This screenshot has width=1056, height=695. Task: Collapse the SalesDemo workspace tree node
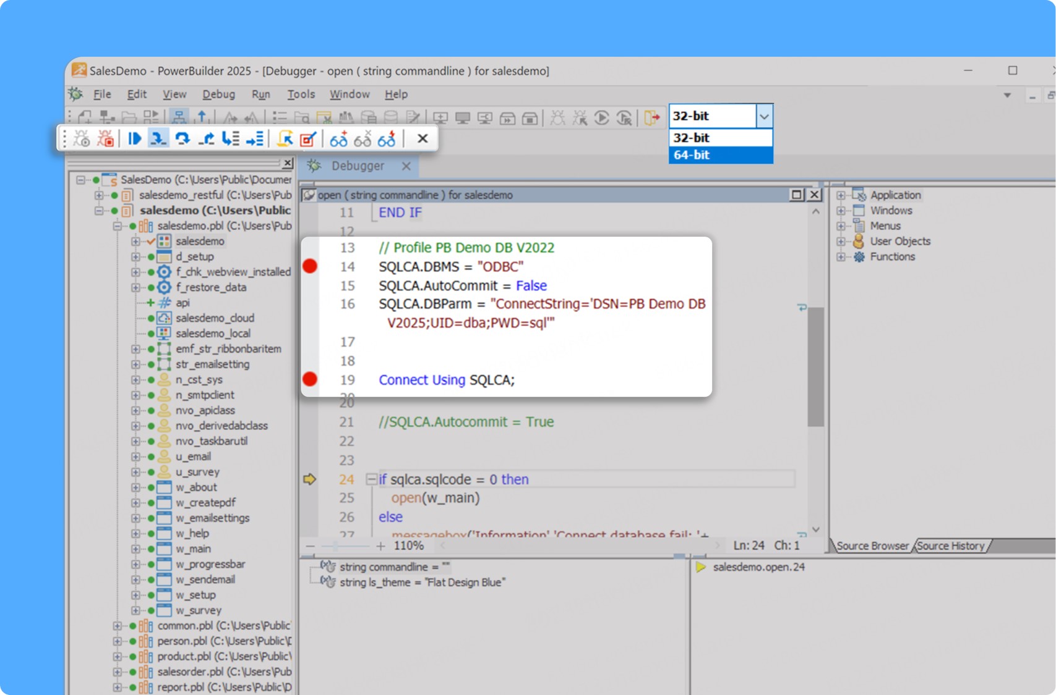point(81,180)
